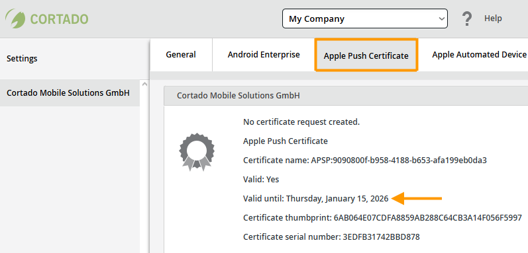Click the Certificate serial number line
Viewport: 528px width, 253px height.
331,237
